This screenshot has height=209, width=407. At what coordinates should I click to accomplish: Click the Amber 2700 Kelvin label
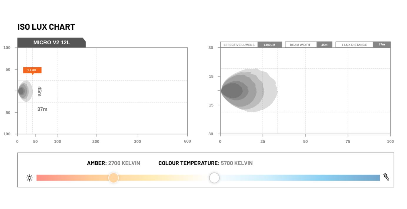pos(114,163)
